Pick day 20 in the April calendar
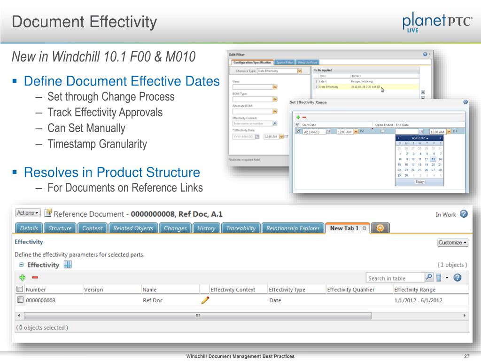The height and width of the screenshot is (361, 481). tap(433, 165)
